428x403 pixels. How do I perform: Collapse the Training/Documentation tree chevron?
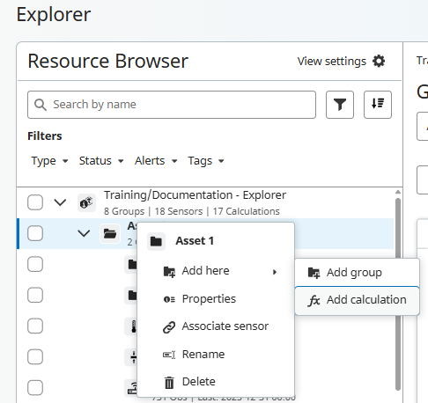(60, 202)
